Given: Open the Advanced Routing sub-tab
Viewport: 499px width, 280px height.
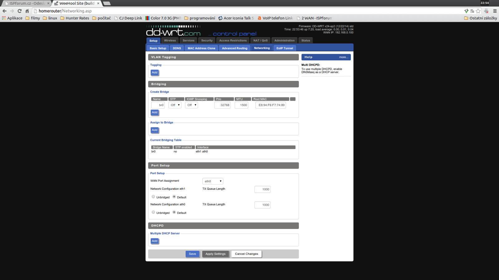Looking at the screenshot, I should coord(235,48).
